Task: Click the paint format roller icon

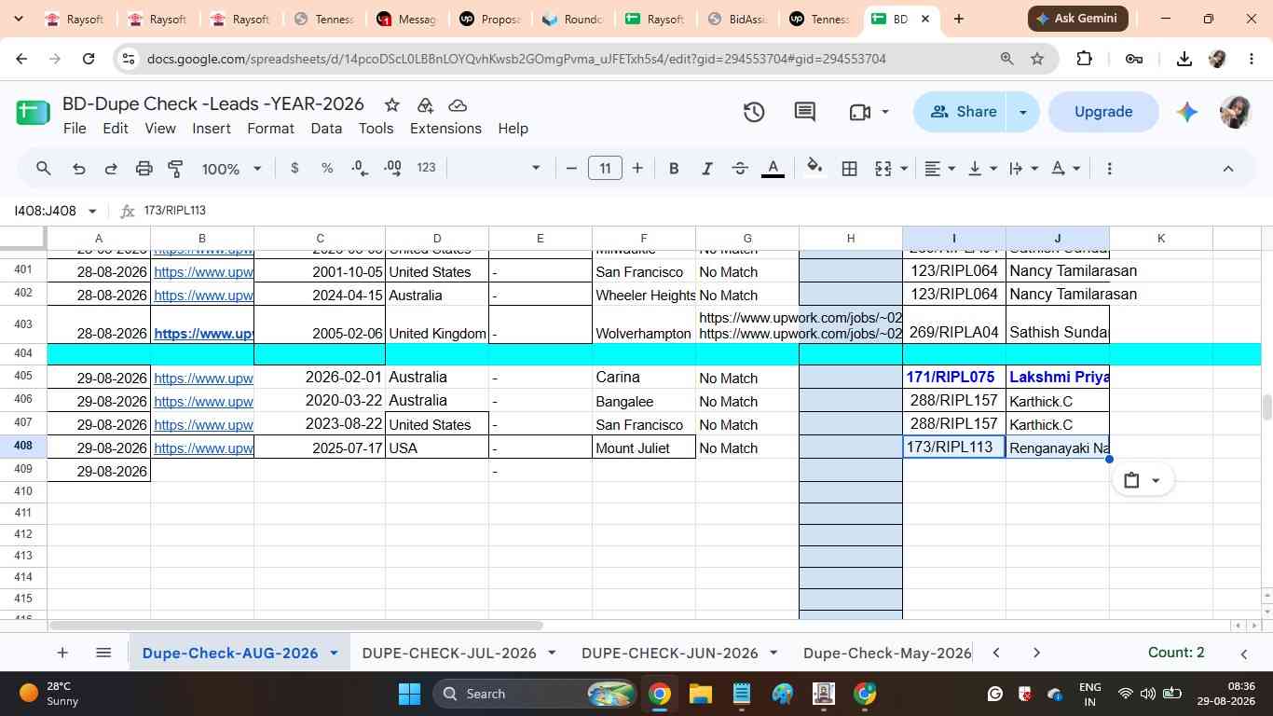Action: point(175,169)
